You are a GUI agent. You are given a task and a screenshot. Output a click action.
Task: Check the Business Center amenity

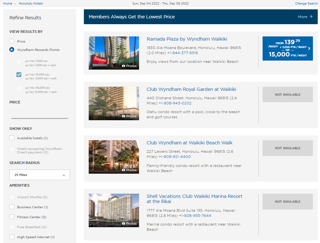12,207
